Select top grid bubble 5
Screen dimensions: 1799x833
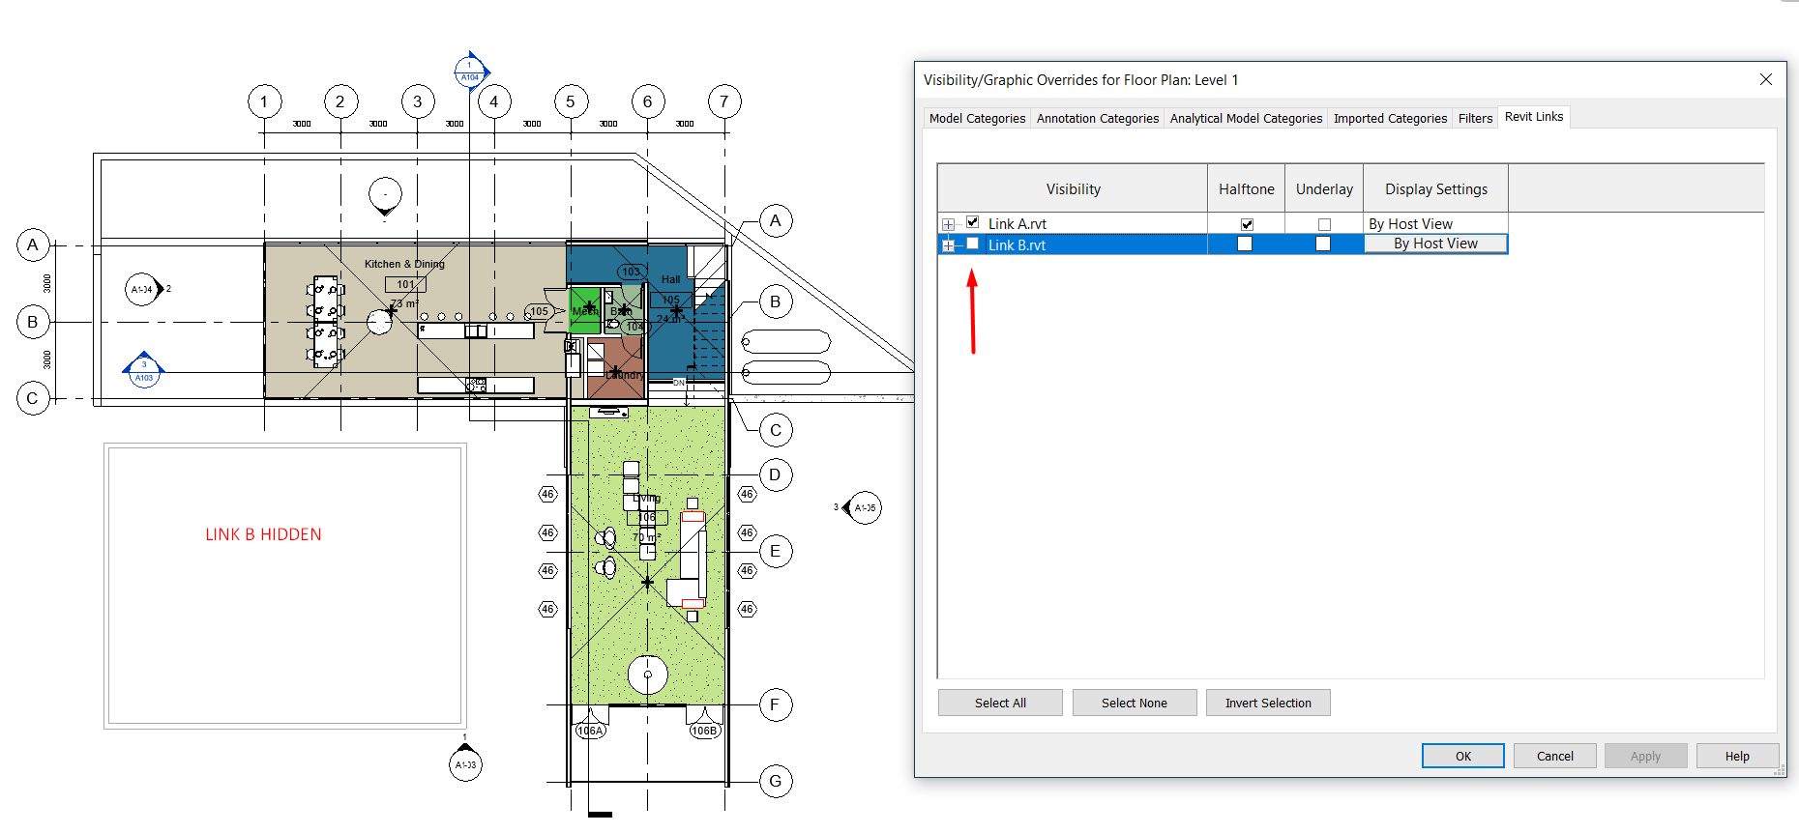pyautogui.click(x=571, y=101)
